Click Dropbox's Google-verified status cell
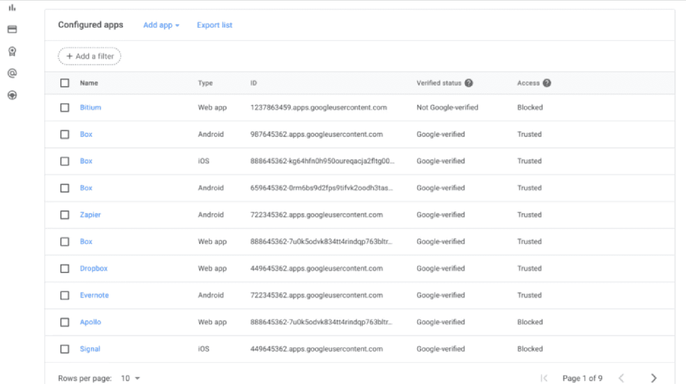Image resolution: width=686 pixels, height=384 pixels. [x=441, y=268]
